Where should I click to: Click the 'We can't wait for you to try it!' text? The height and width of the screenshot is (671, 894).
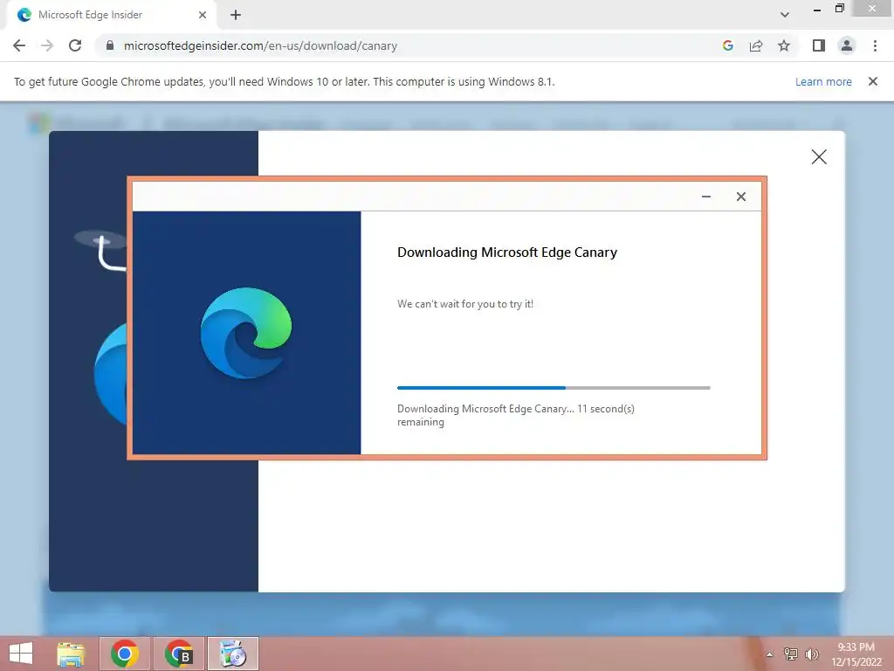click(465, 303)
